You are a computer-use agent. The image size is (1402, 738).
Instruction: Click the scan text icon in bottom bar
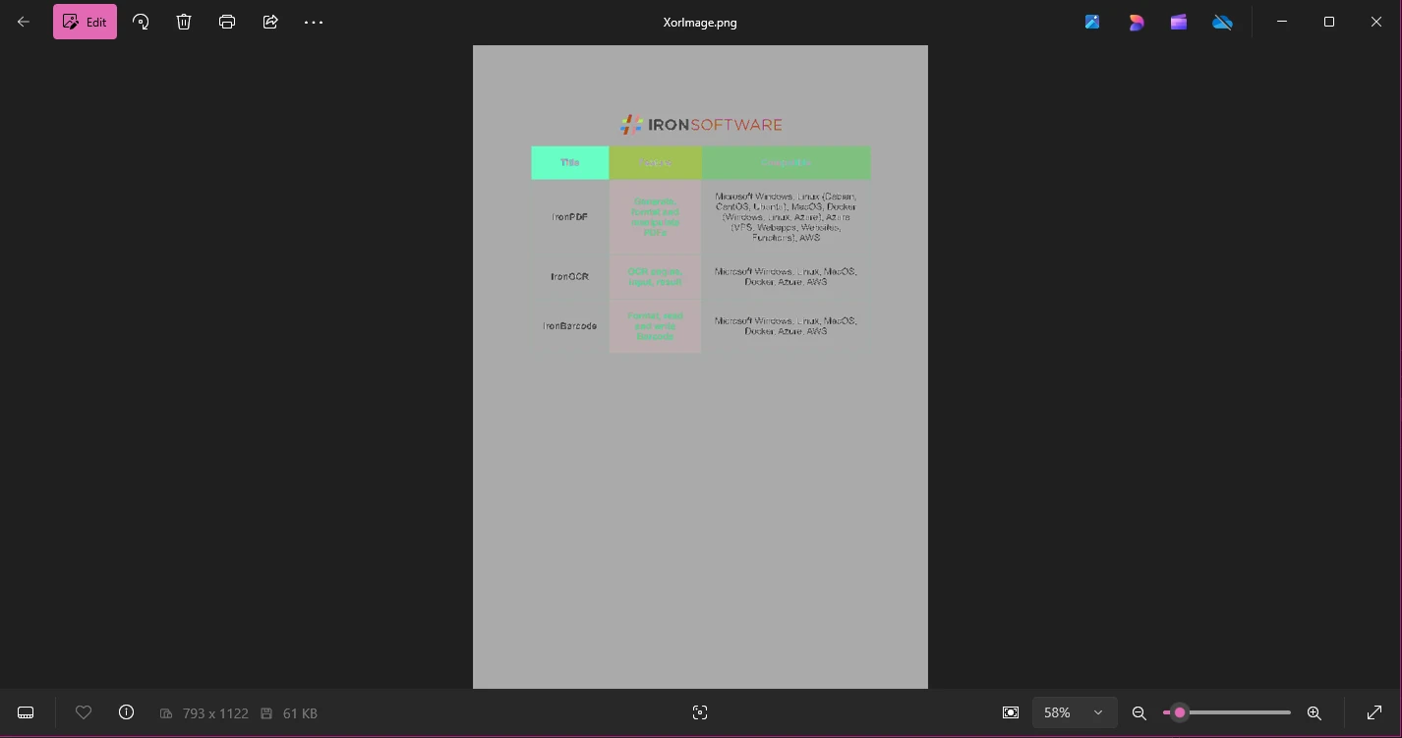700,712
